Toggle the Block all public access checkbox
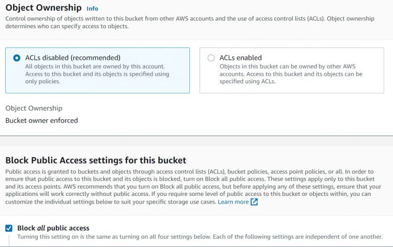The image size is (393, 247). [9, 228]
